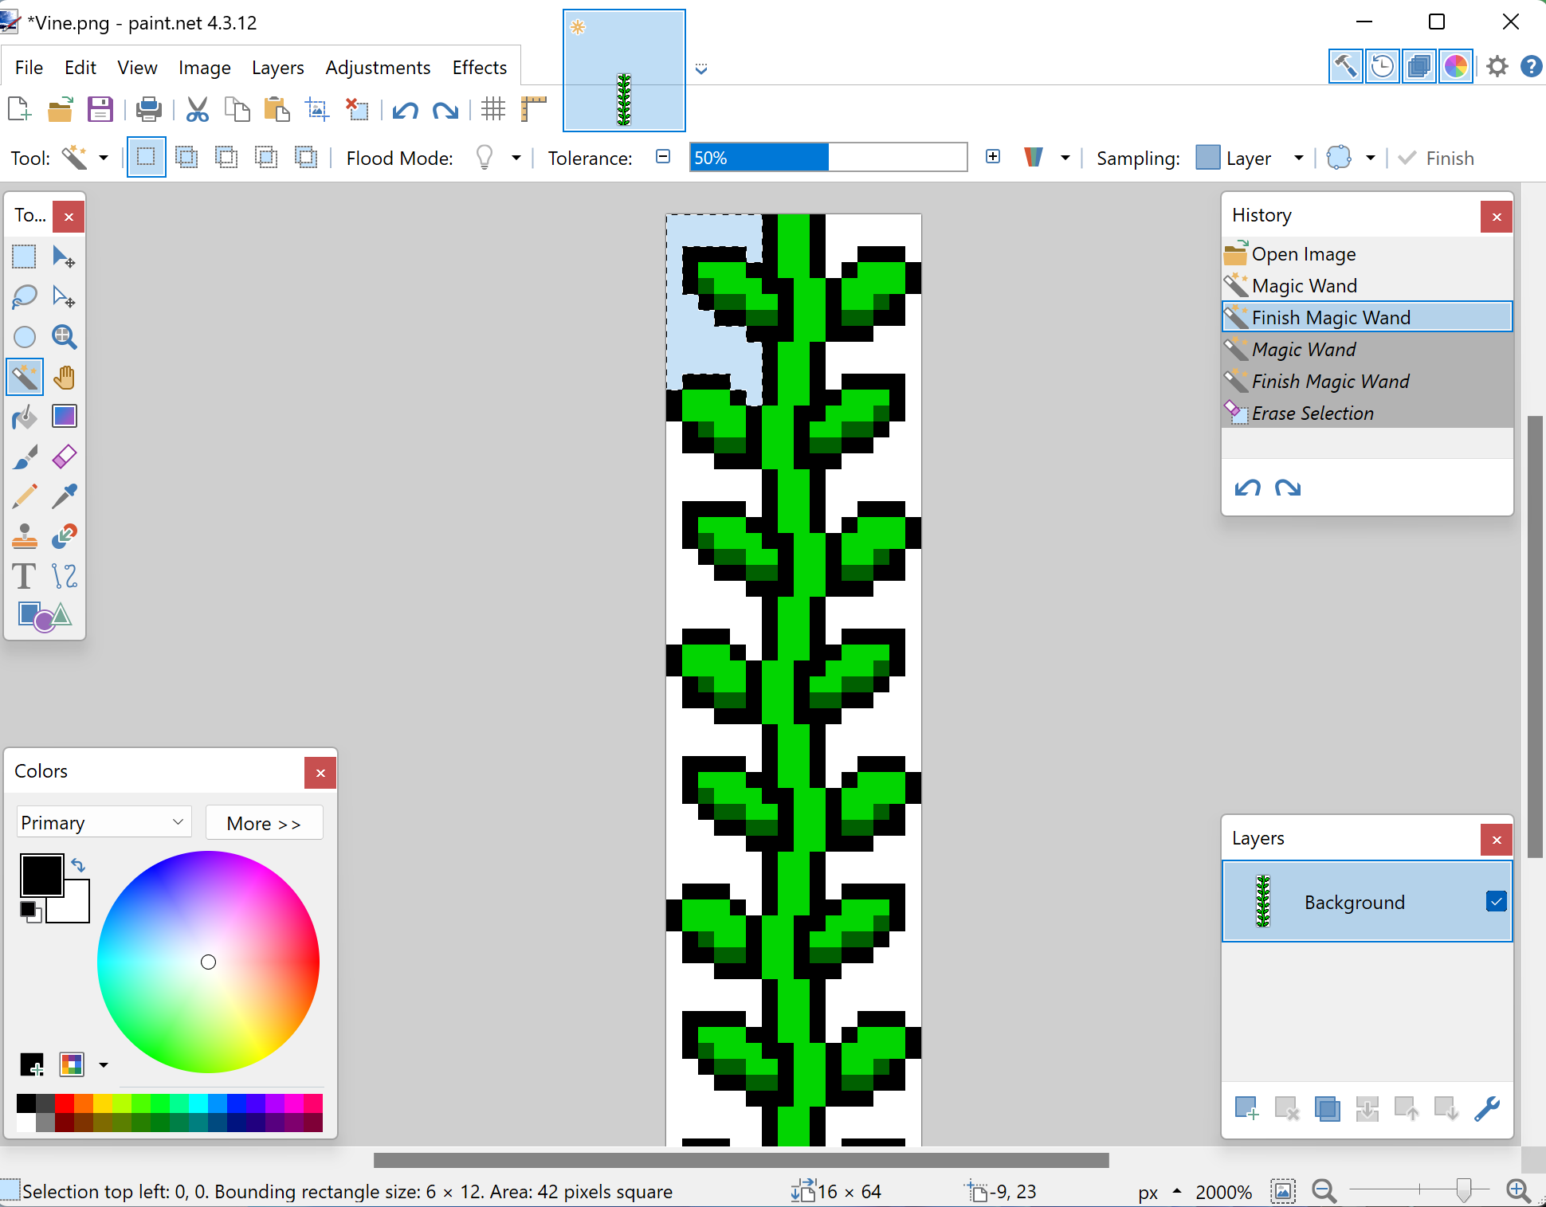1546x1207 pixels.
Task: Click redo arrow in History panel
Action: click(1287, 488)
